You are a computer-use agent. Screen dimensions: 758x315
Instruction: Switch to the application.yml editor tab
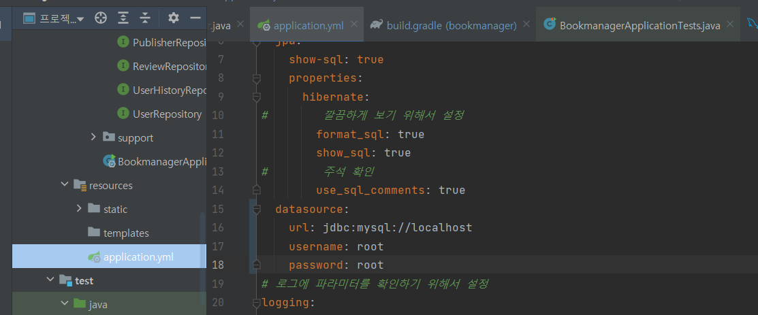tap(309, 25)
